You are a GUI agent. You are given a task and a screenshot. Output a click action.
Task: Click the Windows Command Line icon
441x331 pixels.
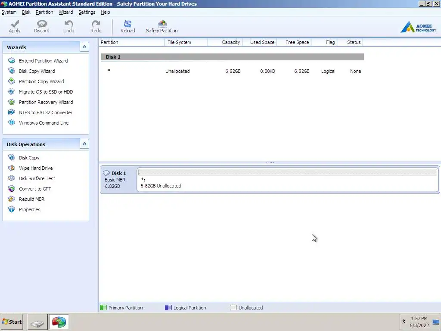click(12, 123)
